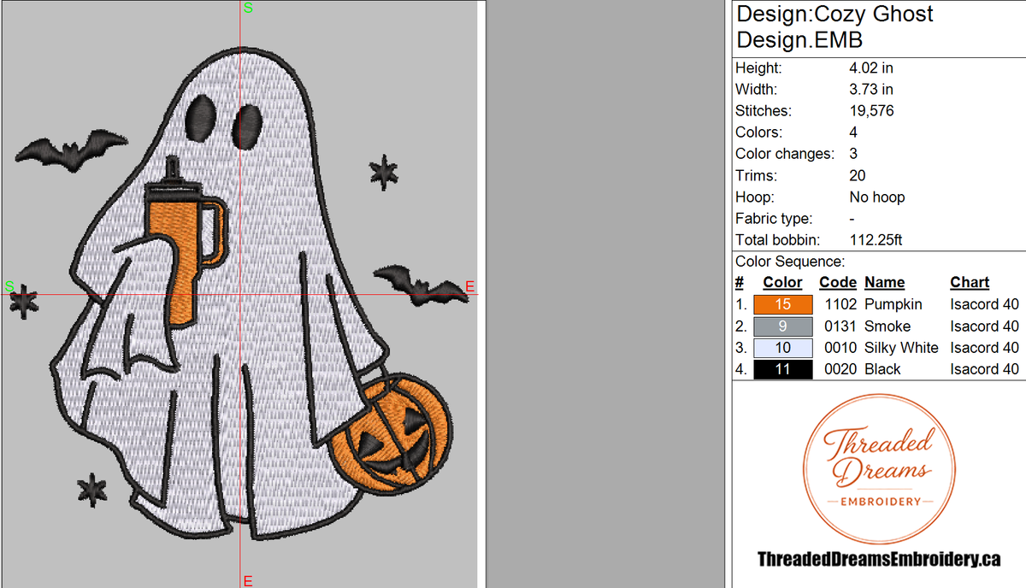Screen dimensions: 1026x588
Task: Click 'Isacord 40' in the Pumpkin row
Action: (984, 304)
